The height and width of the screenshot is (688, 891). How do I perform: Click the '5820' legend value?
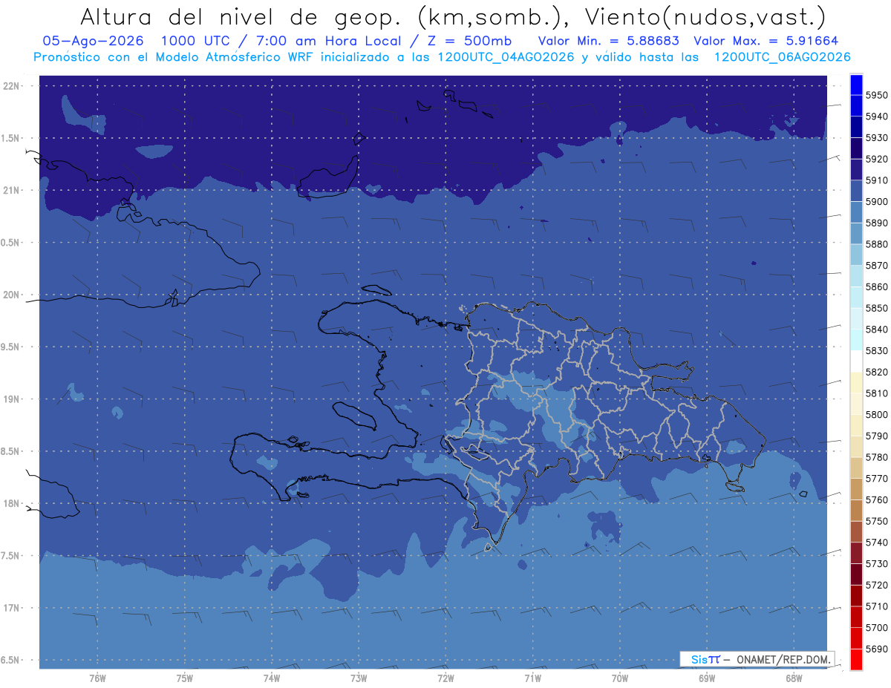click(x=876, y=372)
